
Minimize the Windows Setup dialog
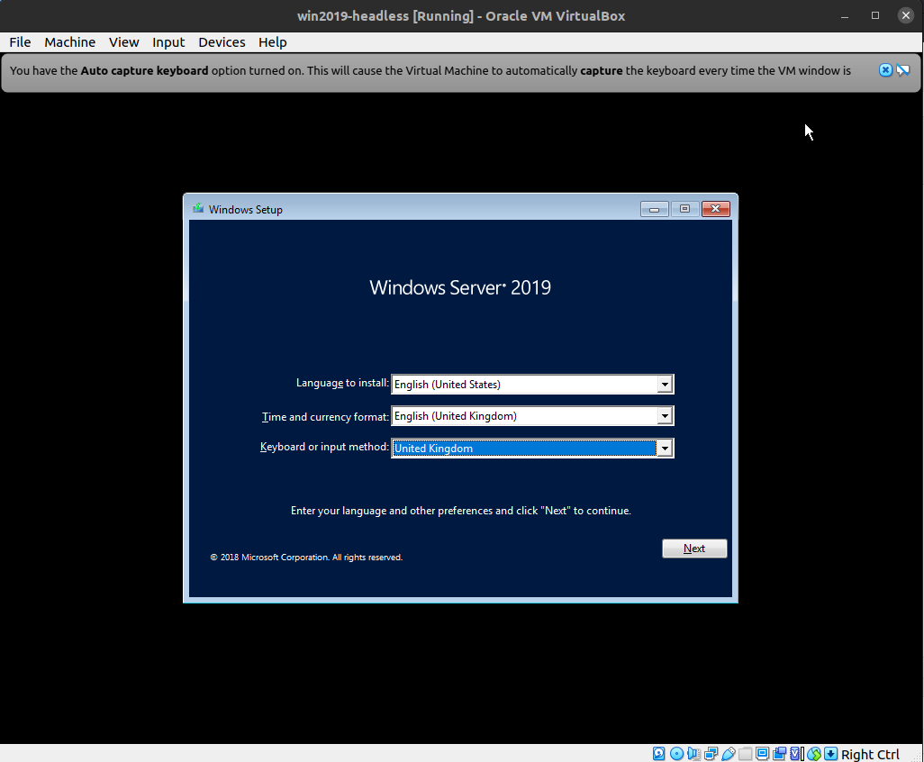click(x=654, y=209)
